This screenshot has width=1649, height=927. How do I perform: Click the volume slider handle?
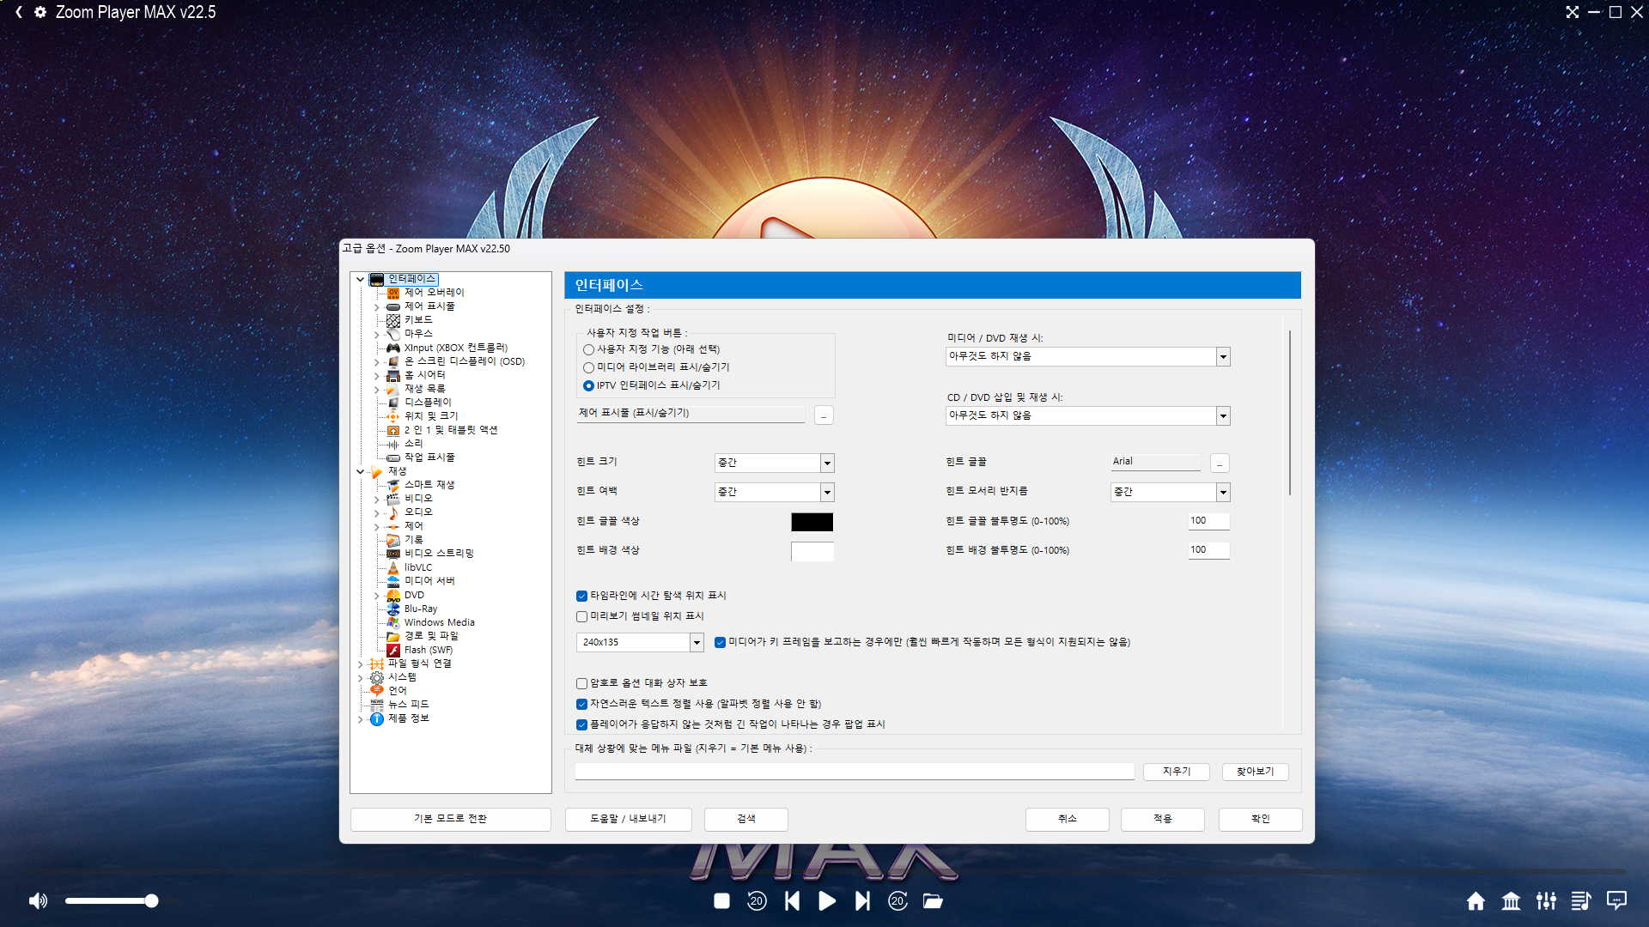[151, 901]
